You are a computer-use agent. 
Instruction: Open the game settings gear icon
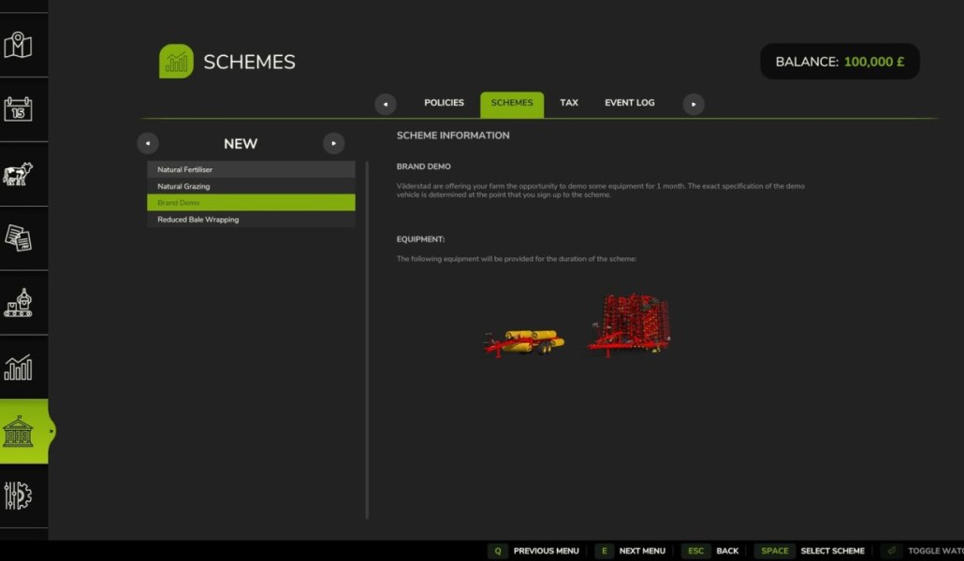tap(18, 496)
